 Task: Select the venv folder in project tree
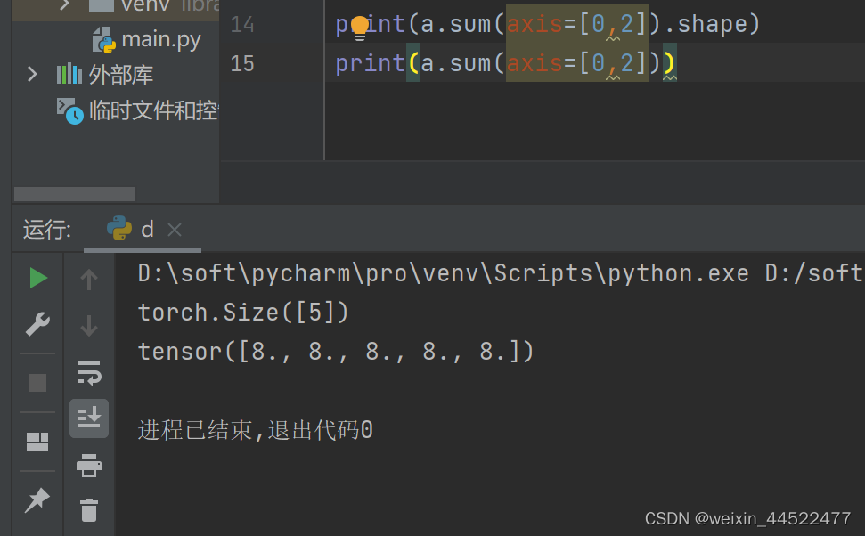(145, 5)
